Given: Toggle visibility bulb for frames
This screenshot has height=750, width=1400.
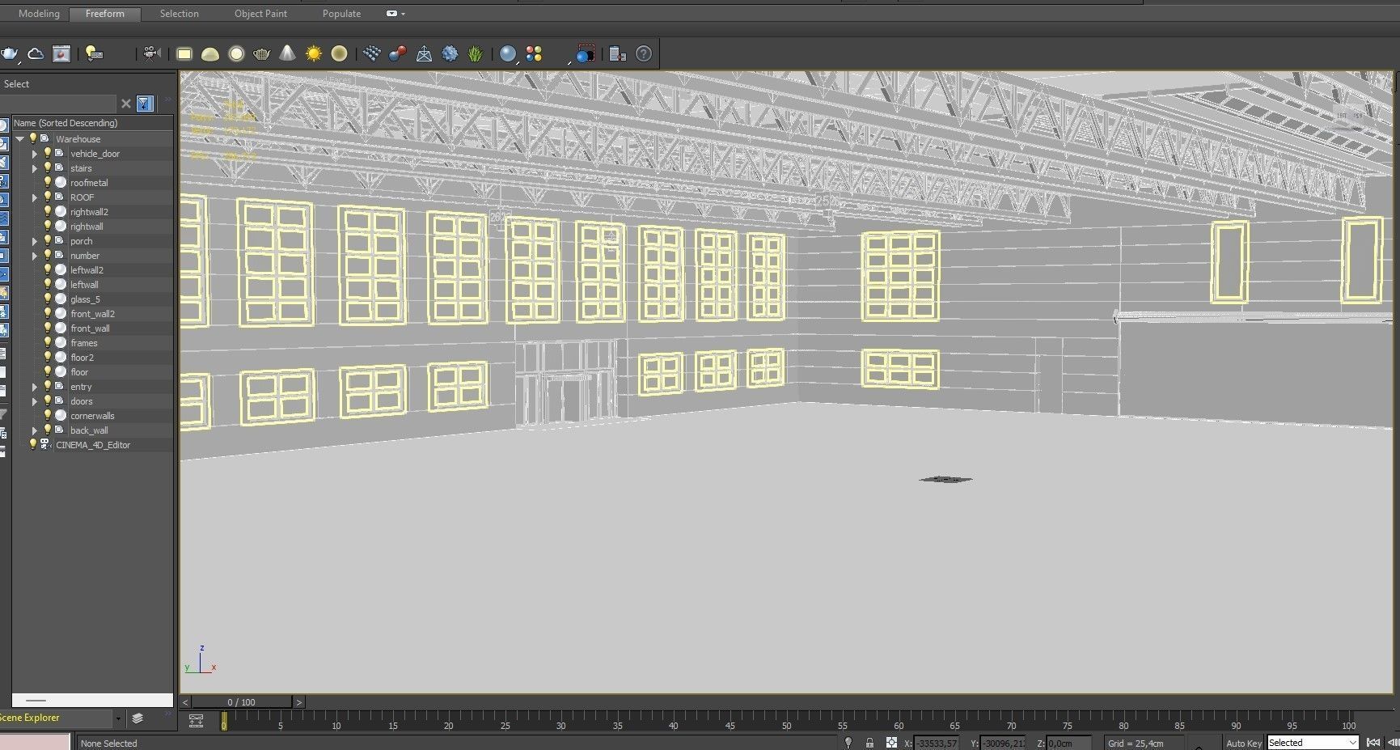Looking at the screenshot, I should coord(48,342).
